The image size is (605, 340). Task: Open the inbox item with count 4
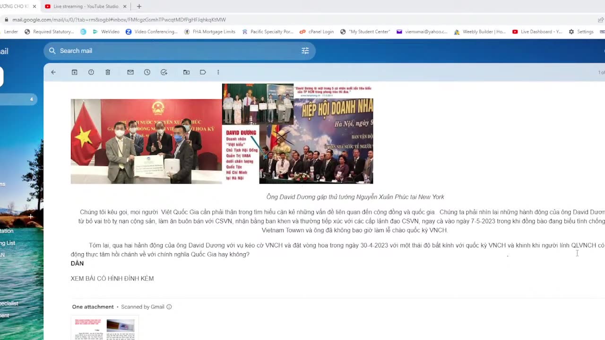click(18, 99)
